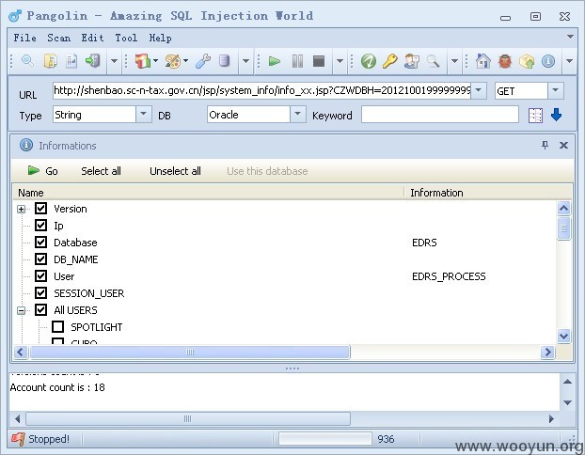The width and height of the screenshot is (585, 455).
Task: Click the red bug report icon
Action: pyautogui.click(x=504, y=61)
